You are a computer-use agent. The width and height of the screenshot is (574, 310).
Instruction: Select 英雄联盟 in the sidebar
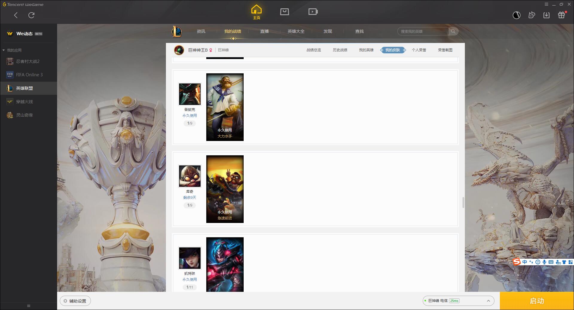coord(28,88)
